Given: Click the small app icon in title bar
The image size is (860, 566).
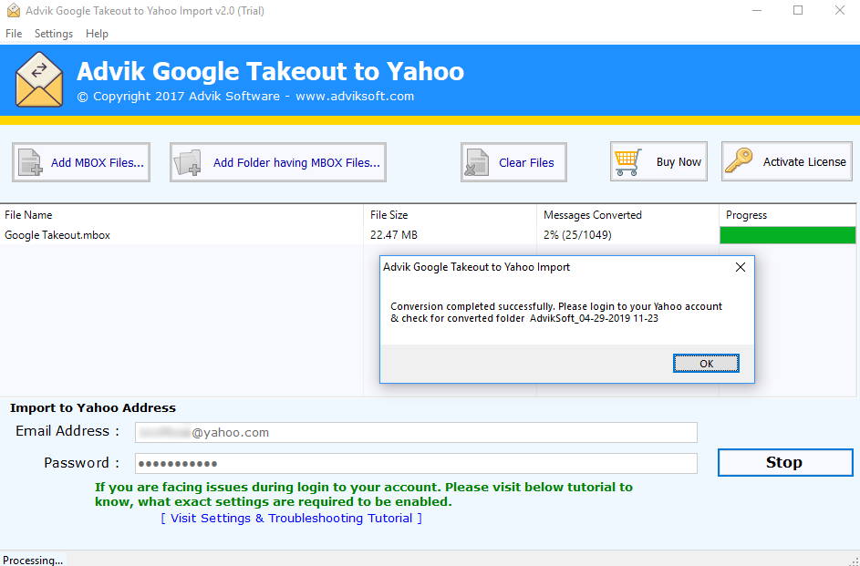Looking at the screenshot, I should pos(13,10).
